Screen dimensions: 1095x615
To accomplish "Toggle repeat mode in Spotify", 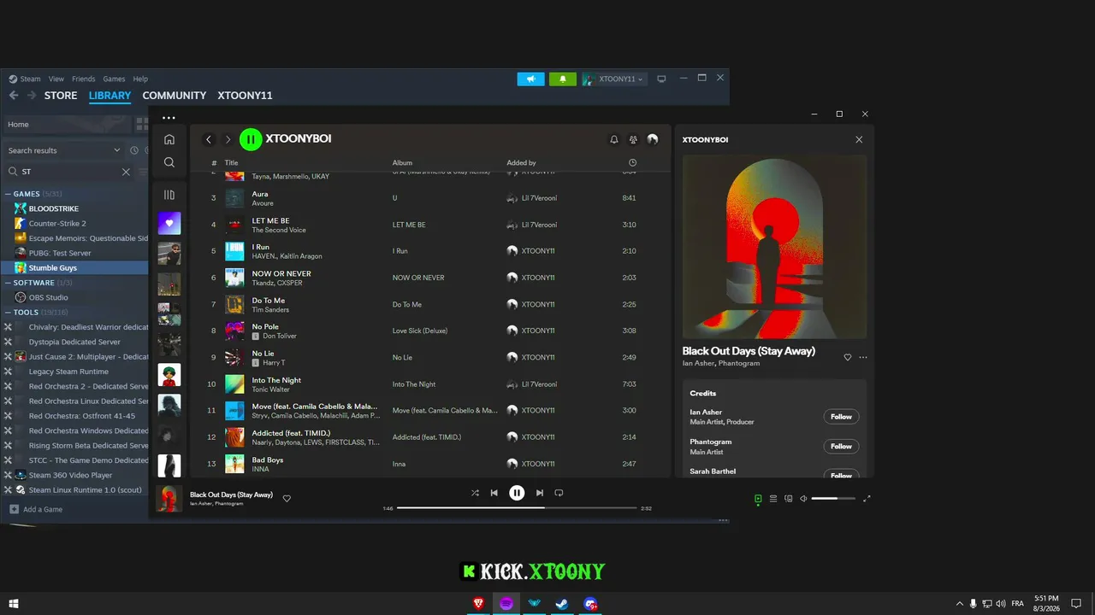I will click(x=559, y=493).
